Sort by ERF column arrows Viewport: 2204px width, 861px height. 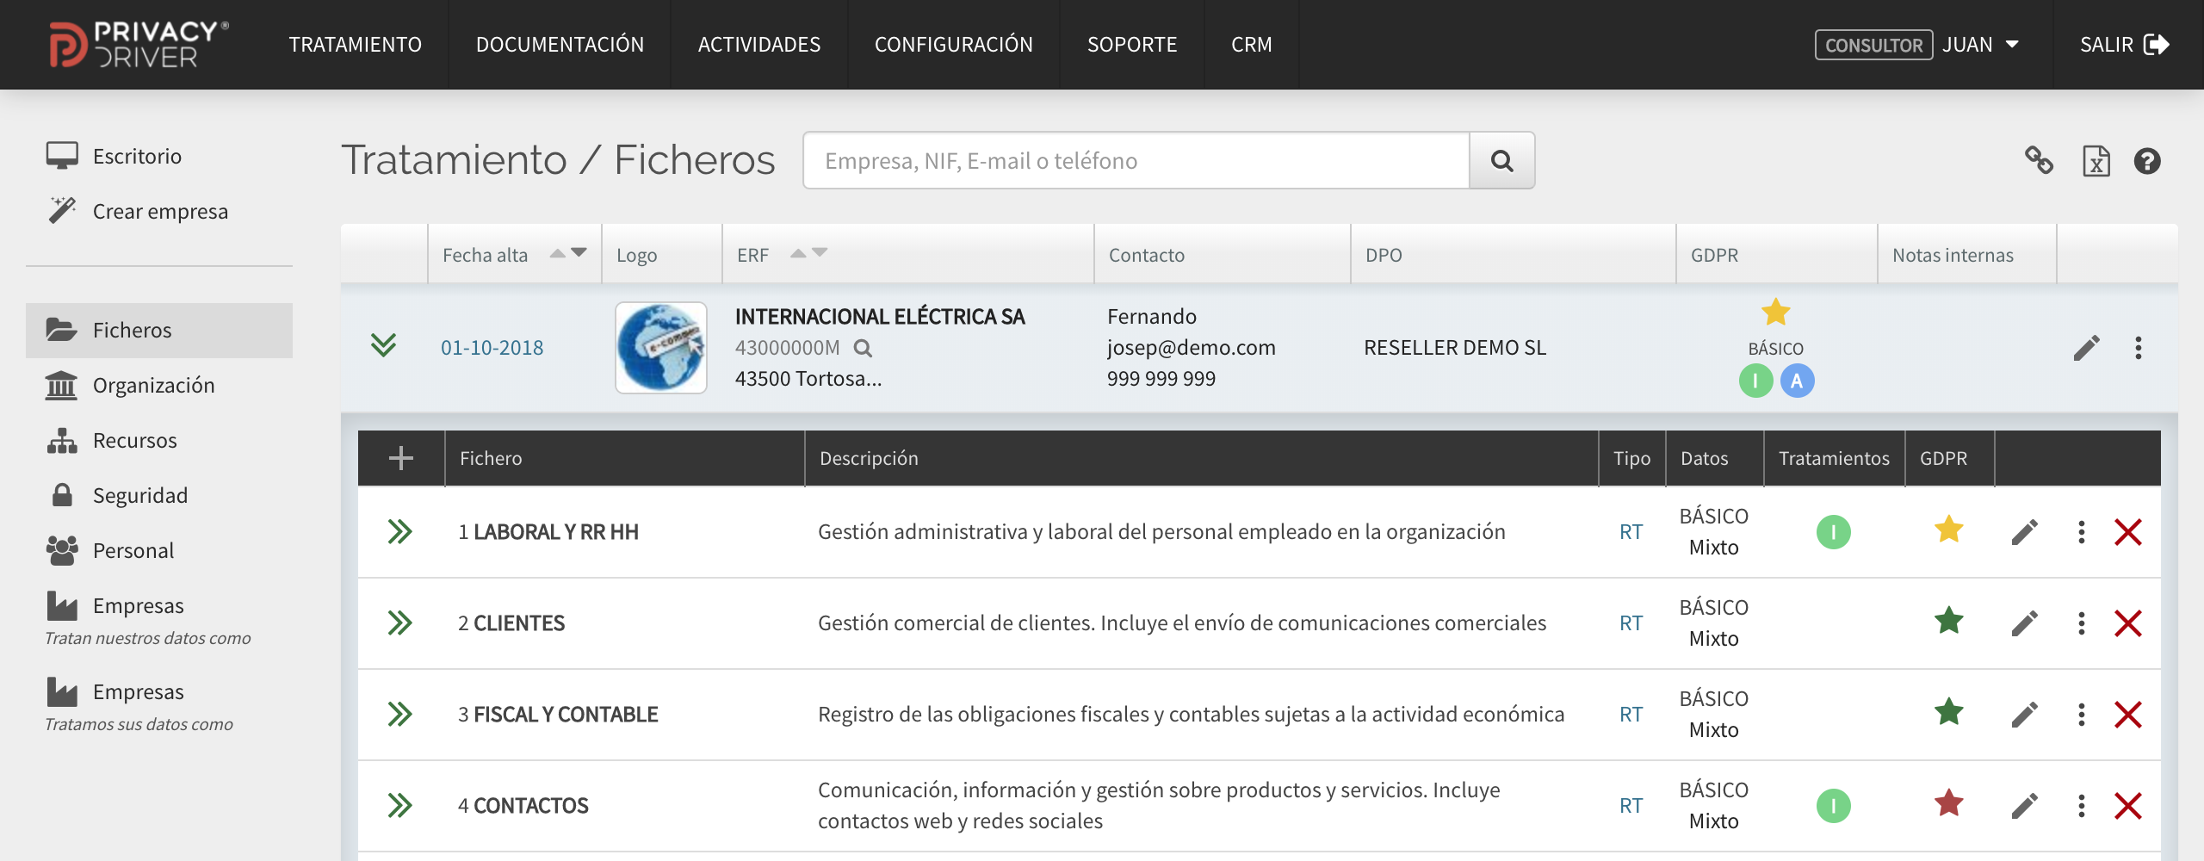click(x=808, y=253)
